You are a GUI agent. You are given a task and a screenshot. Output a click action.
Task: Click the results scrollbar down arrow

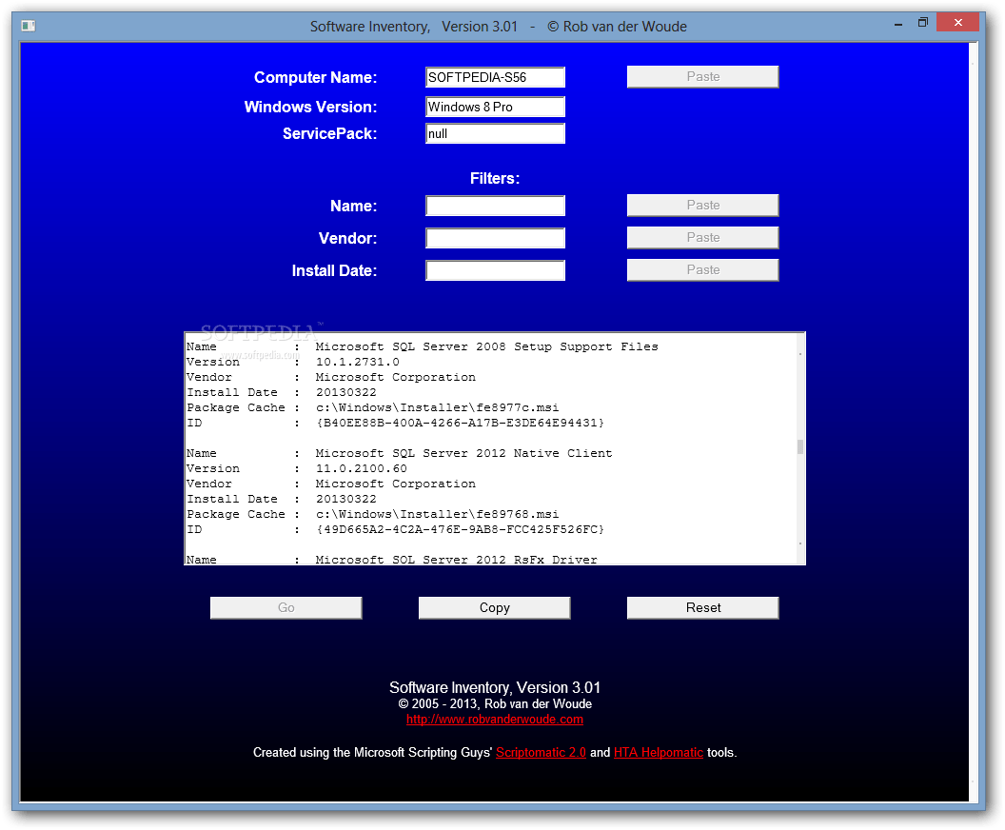coord(799,544)
